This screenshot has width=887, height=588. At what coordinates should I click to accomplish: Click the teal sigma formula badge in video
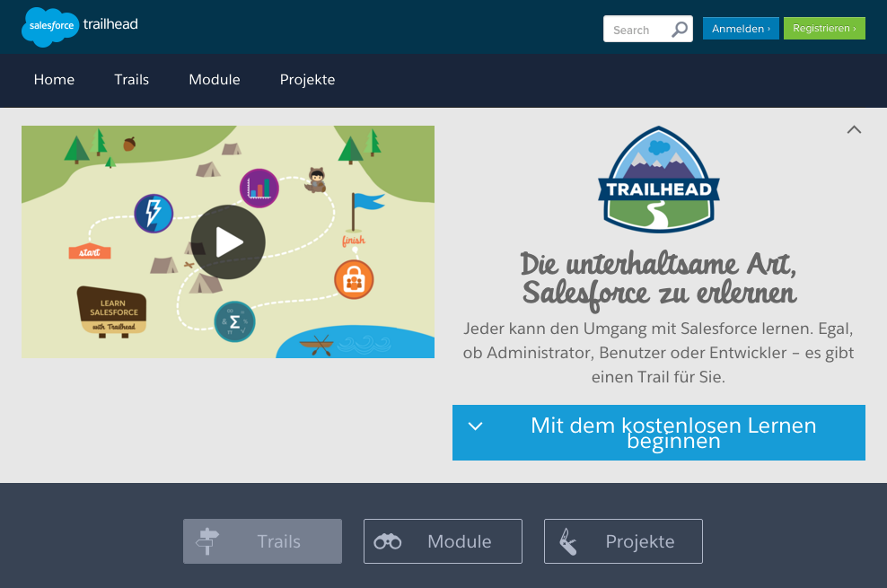tap(234, 321)
